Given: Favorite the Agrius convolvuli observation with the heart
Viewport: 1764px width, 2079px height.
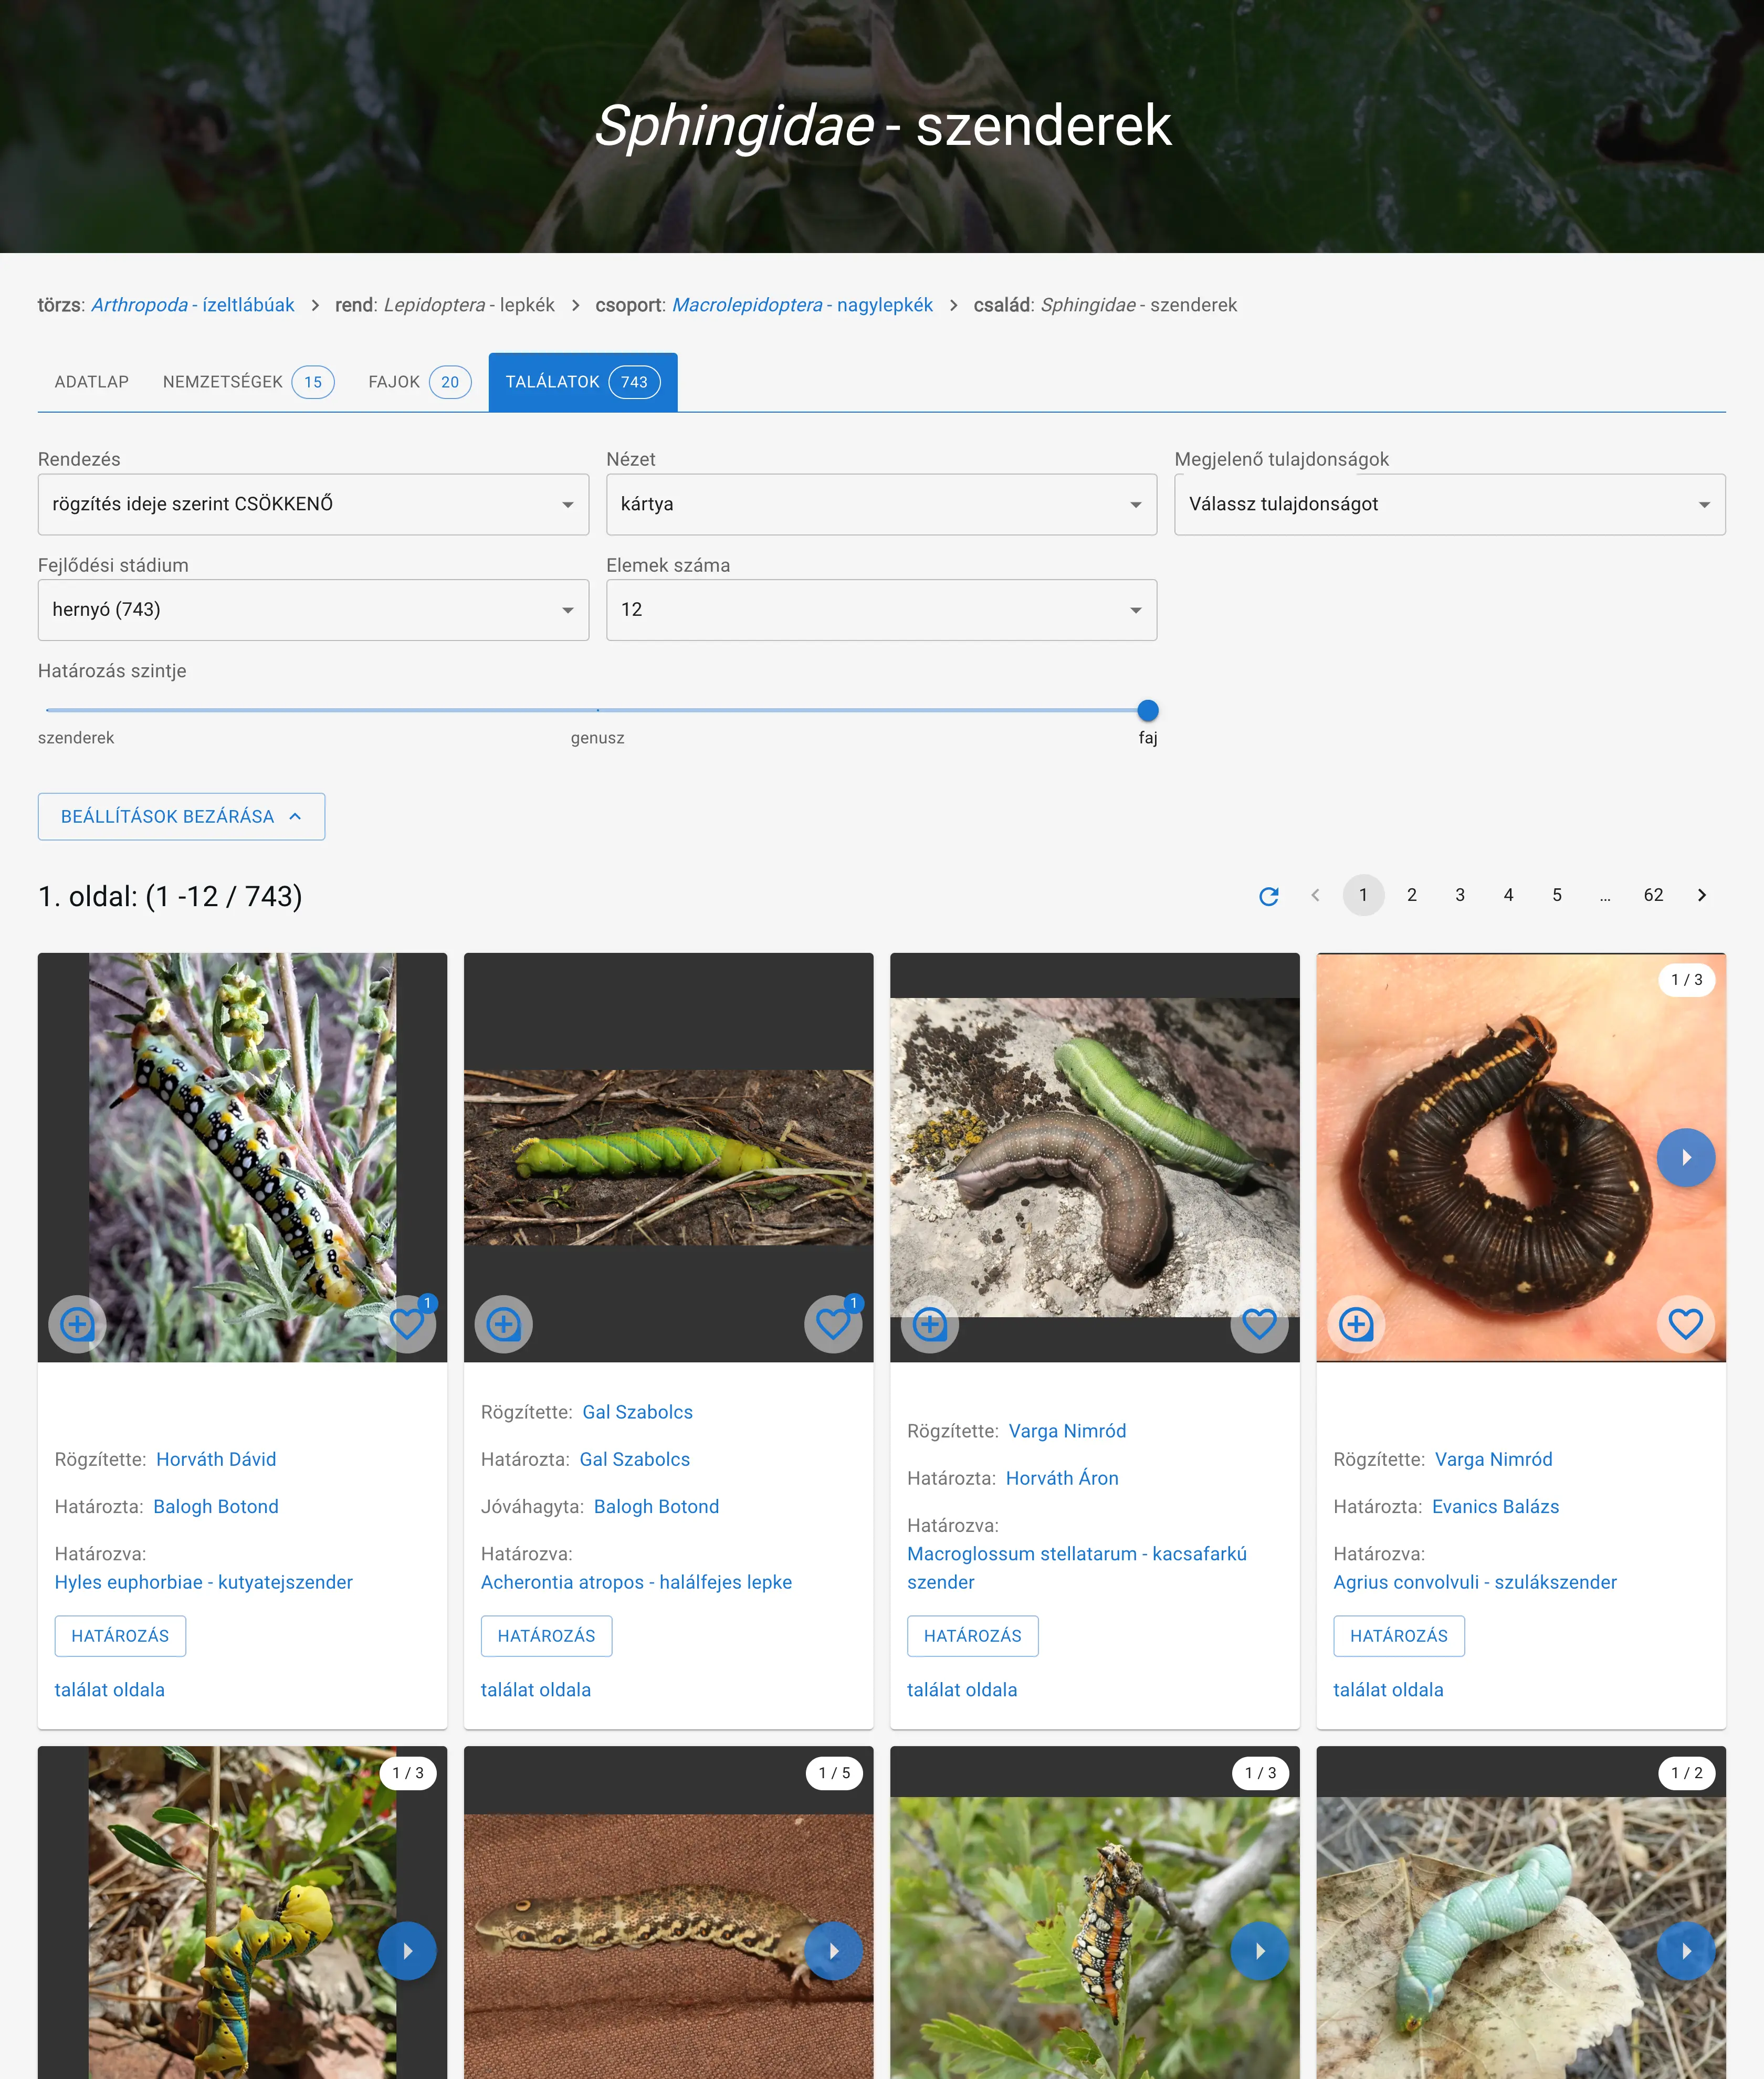Looking at the screenshot, I should click(1686, 1324).
